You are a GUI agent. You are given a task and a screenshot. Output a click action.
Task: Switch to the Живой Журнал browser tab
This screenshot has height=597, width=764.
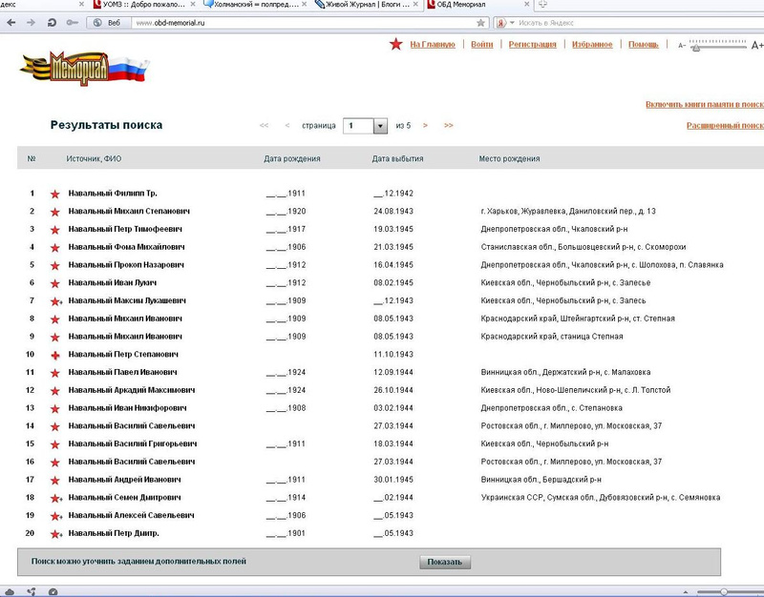click(365, 6)
